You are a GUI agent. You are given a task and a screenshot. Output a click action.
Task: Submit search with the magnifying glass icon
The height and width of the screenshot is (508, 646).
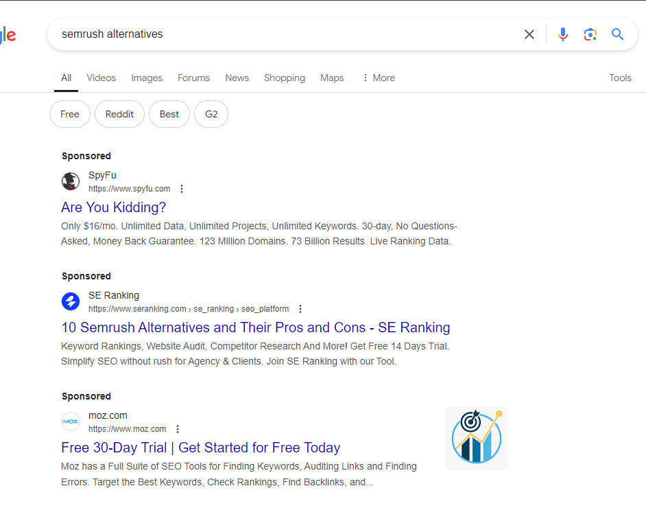(x=617, y=34)
